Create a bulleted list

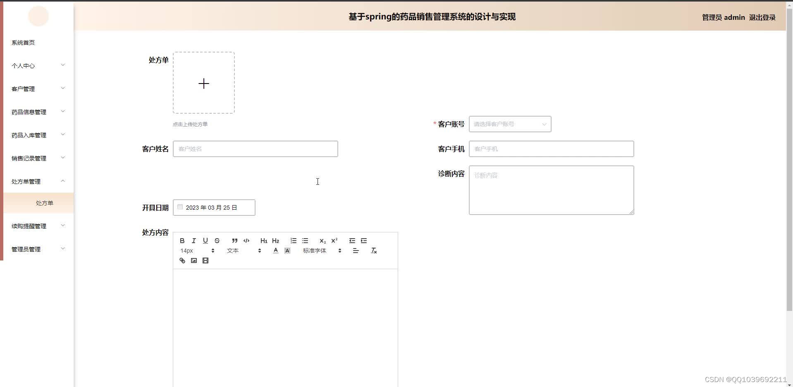coord(305,241)
